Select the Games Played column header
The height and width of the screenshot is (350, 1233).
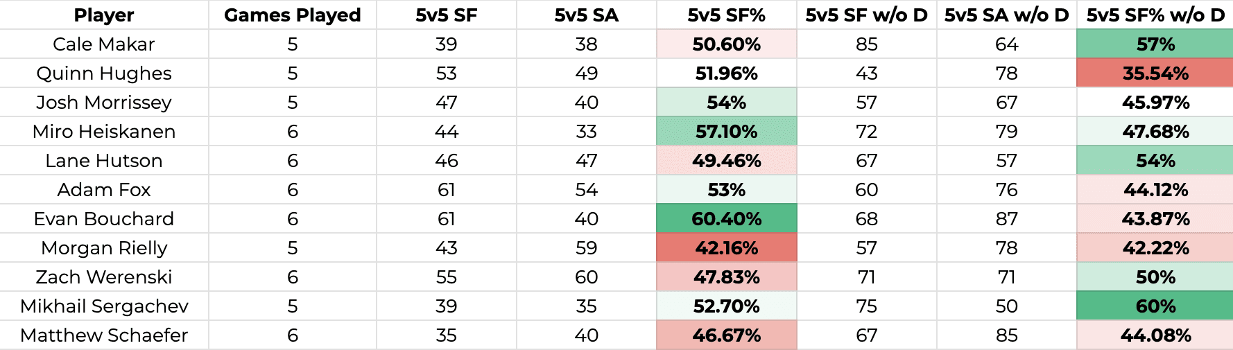point(292,15)
